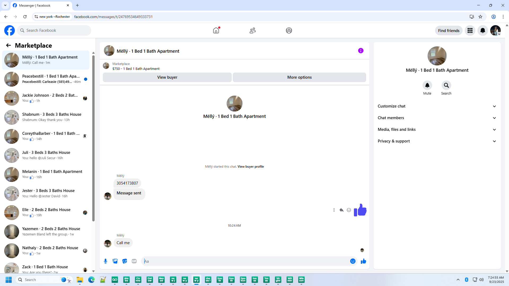The image size is (509, 286).
Task: Search within the conversation
Action: tap(446, 85)
